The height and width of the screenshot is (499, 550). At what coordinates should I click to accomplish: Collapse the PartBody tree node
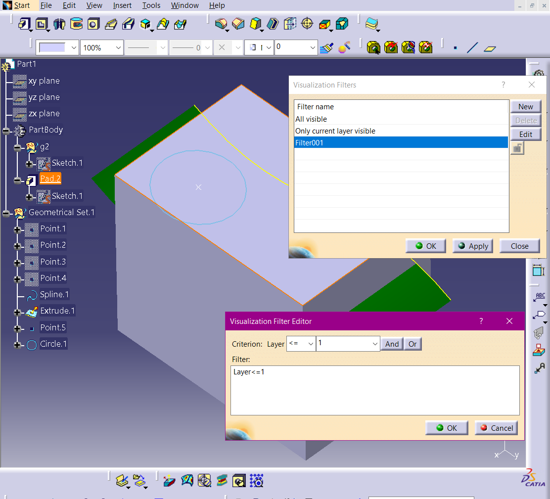tap(6, 131)
